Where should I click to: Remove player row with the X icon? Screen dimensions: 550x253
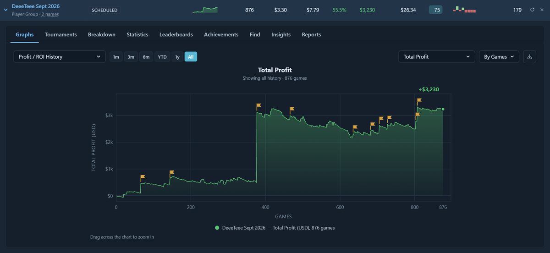point(543,10)
